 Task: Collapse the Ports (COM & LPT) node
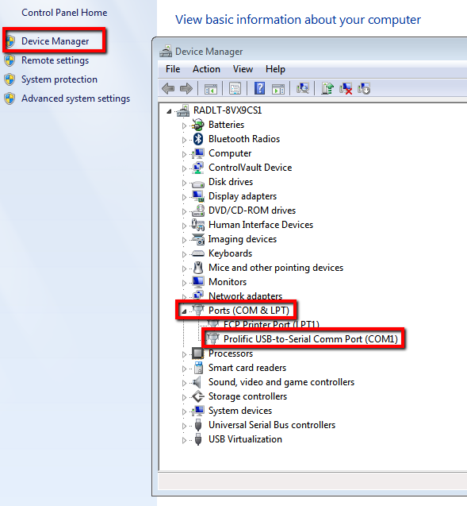(x=184, y=311)
